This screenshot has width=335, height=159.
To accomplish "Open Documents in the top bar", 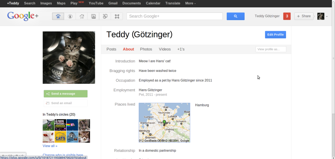I will point(132,3).
